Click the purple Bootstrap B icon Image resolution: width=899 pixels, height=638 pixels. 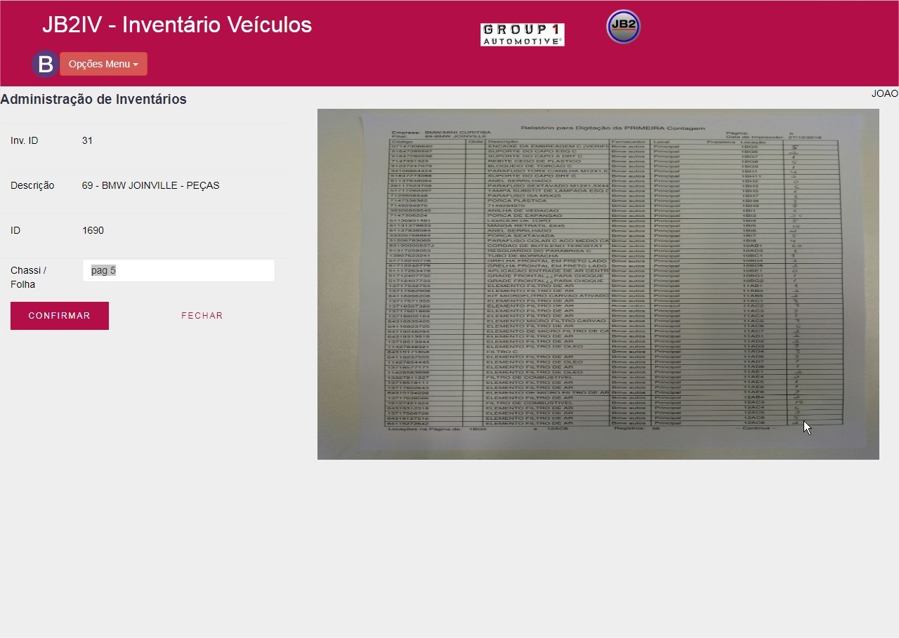45,64
